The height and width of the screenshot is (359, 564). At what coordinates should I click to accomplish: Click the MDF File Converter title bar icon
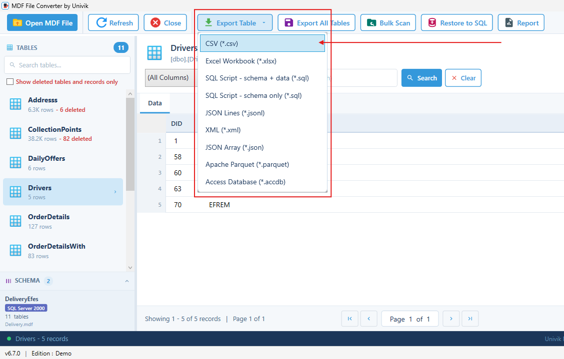coord(5,6)
